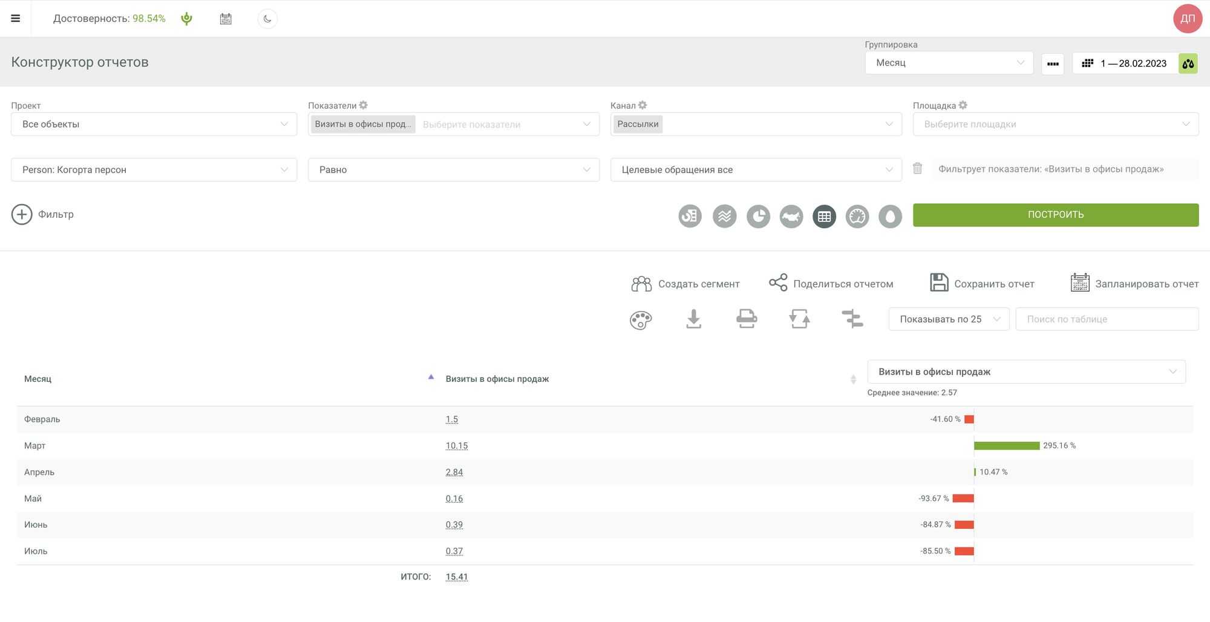Switch to the Russia map visualization
Image resolution: width=1210 pixels, height=622 pixels.
tap(791, 216)
